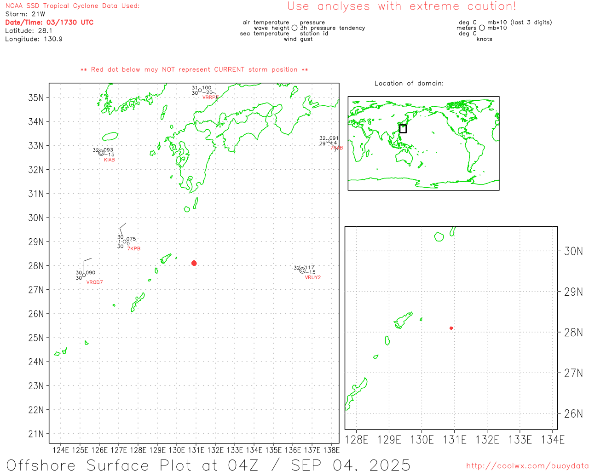Screen dimensions: 589x471
Task: Click 'Location of domain:' label
Action: click(409, 83)
